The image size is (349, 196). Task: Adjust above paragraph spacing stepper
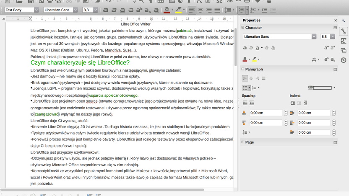tap(286, 113)
